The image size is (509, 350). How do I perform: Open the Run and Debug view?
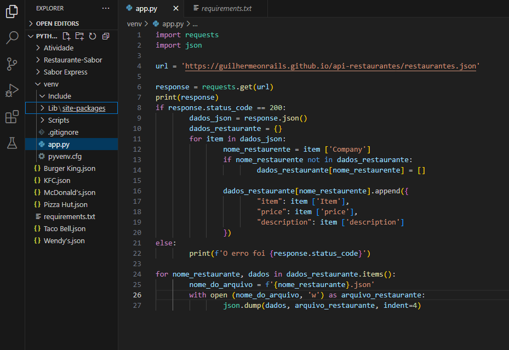click(x=12, y=90)
